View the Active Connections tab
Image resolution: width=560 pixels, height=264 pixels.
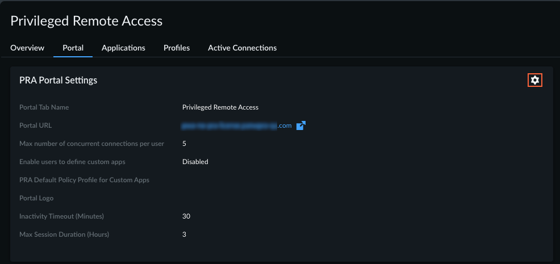[242, 48]
